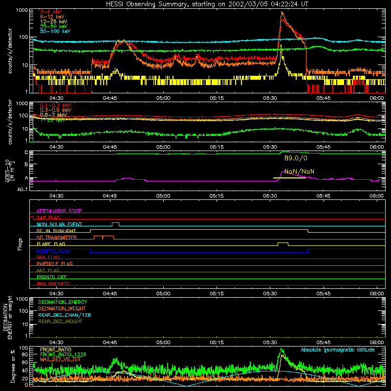The image size is (391, 391).
Task: Click the HESSI Observing Summary title text
Action: tap(207, 4)
